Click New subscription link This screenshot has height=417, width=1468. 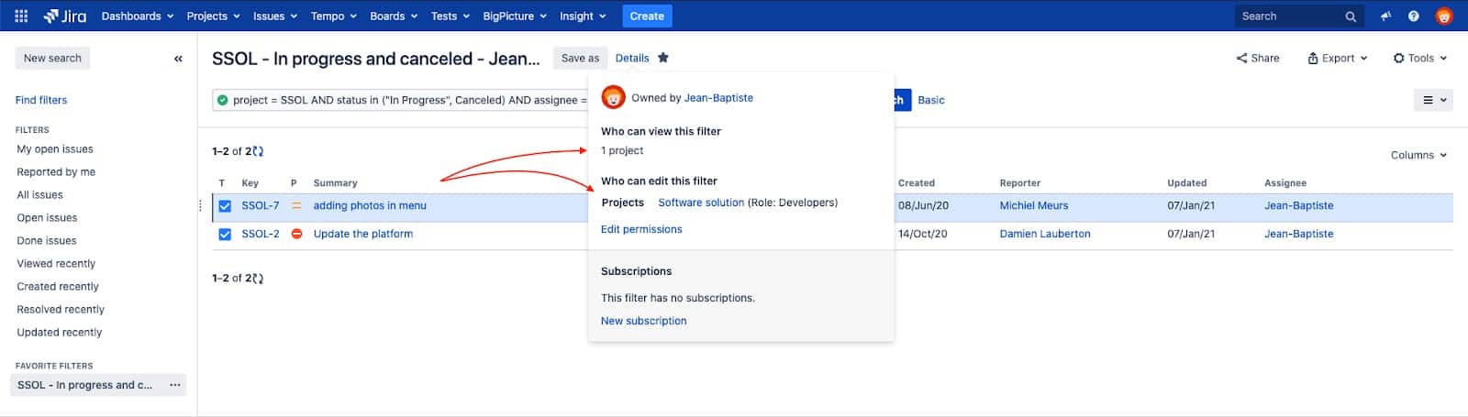(x=643, y=321)
